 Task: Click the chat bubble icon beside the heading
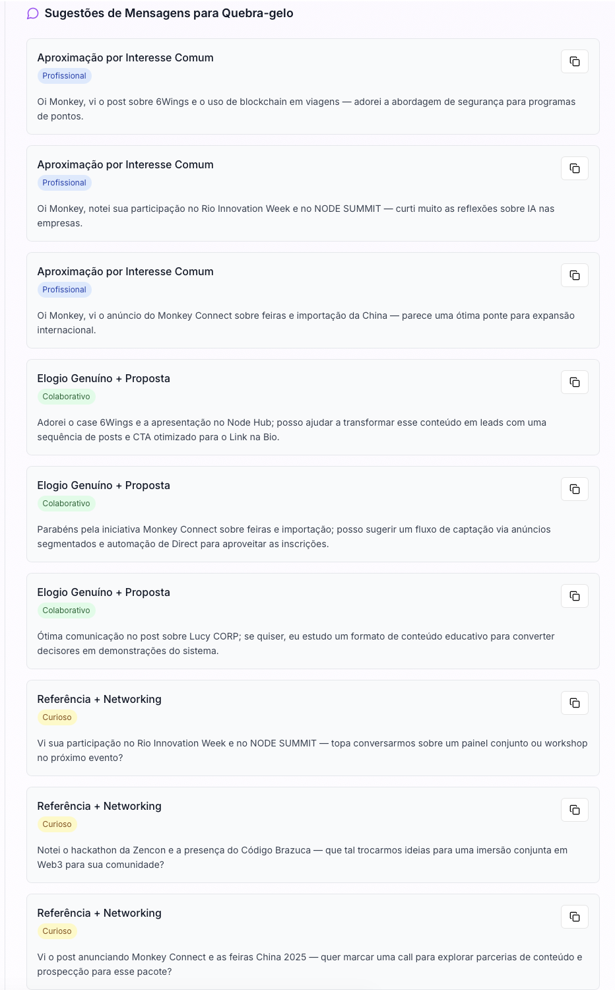click(x=33, y=14)
